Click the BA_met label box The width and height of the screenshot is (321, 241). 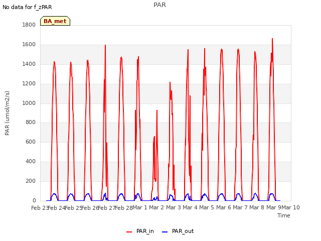click(x=55, y=21)
